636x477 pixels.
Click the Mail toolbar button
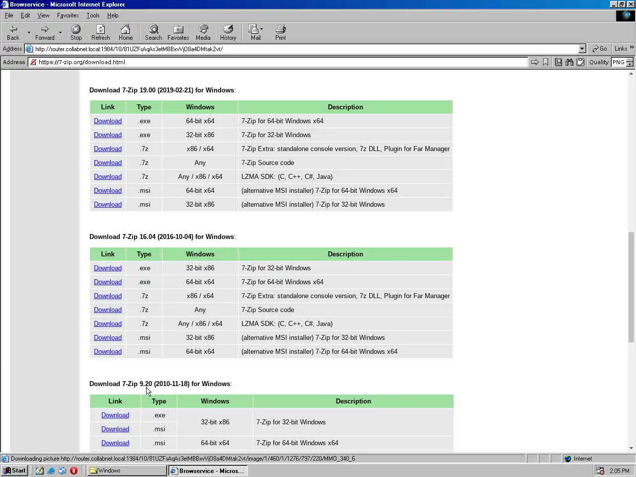255,33
